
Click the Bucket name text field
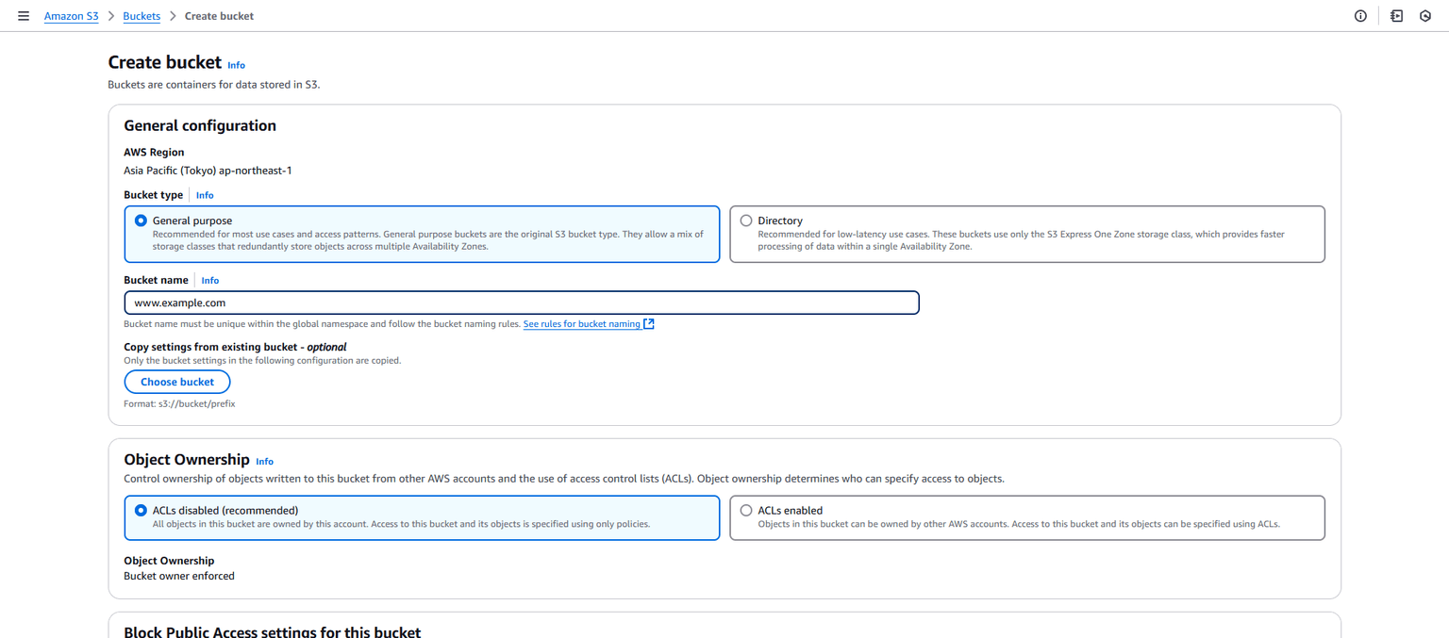(x=521, y=303)
